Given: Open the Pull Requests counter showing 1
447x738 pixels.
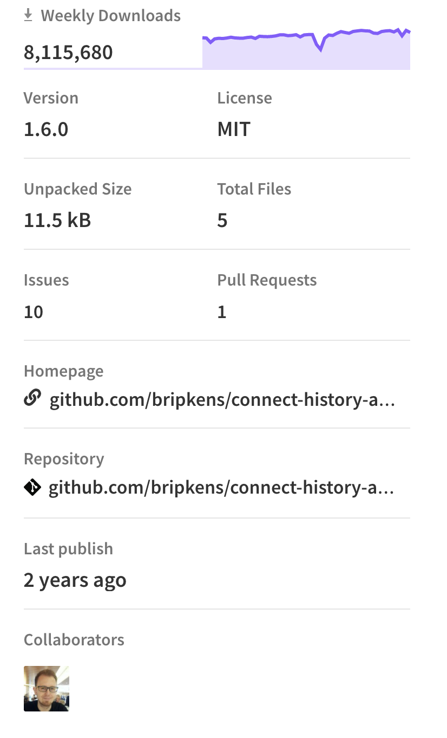Looking at the screenshot, I should click(x=222, y=312).
